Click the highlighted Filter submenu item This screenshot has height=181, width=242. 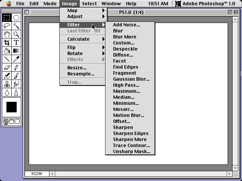[83, 25]
